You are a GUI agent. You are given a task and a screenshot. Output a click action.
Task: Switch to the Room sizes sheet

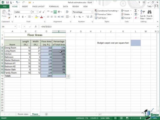pos(23,114)
